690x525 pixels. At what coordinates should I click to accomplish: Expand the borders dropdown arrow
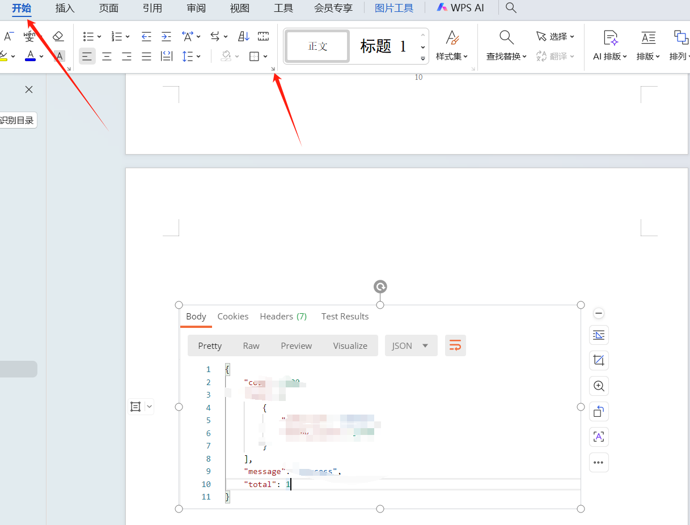265,56
